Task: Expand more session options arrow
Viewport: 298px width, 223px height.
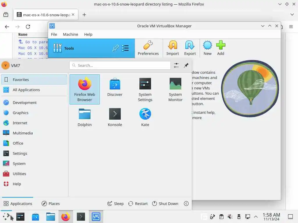Action: coord(186,204)
